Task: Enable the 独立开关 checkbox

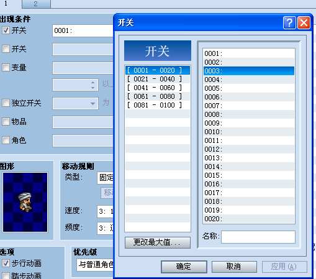Action: point(6,103)
